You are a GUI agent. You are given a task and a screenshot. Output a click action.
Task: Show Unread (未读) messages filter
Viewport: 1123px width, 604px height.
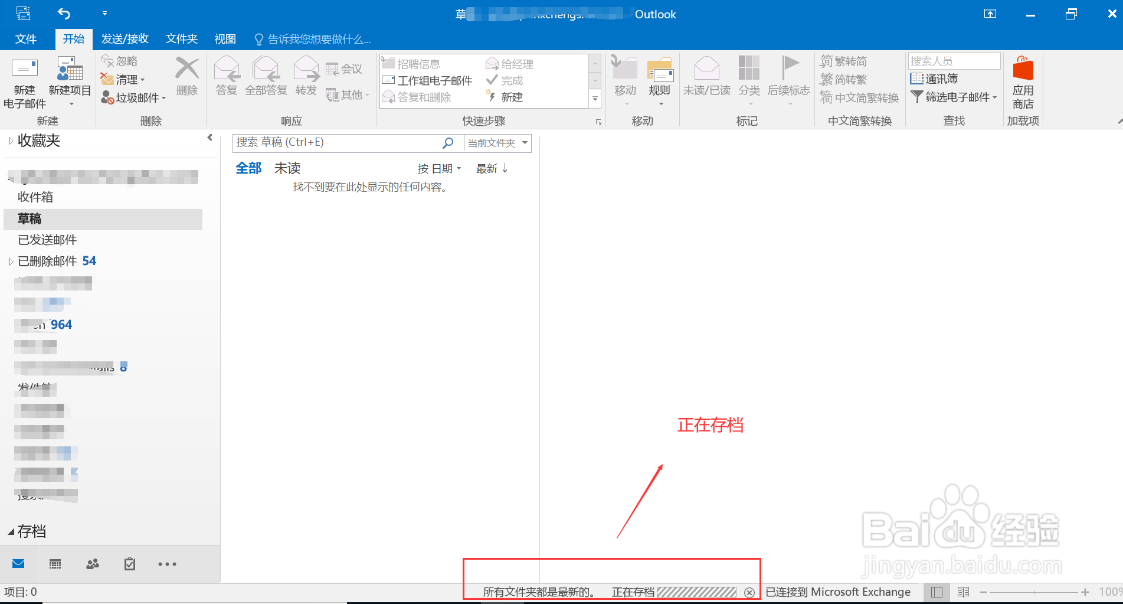[287, 168]
